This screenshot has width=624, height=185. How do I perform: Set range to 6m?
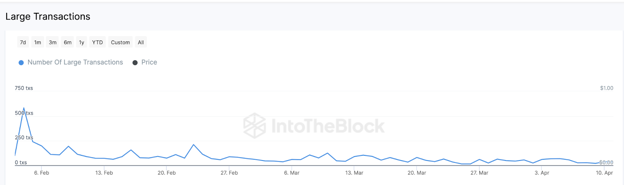[x=68, y=42]
